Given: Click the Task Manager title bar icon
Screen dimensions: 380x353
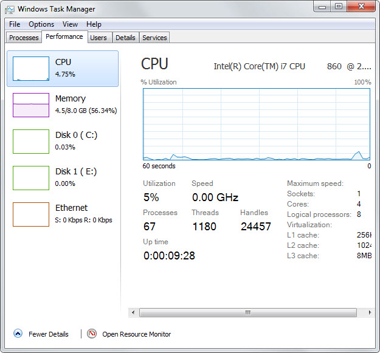Looking at the screenshot, I should [10, 10].
